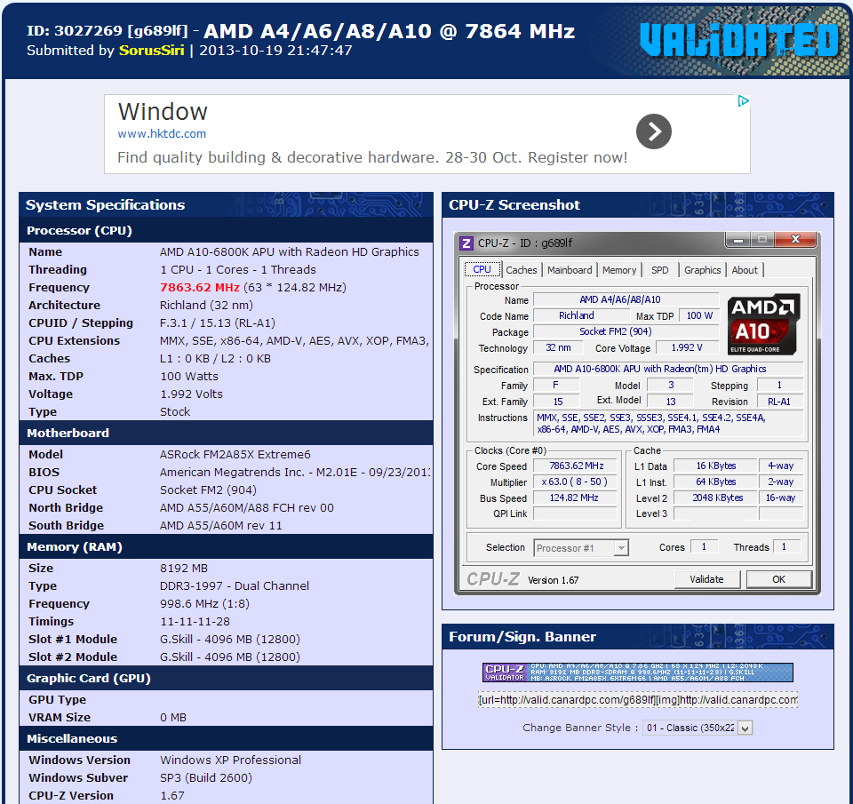Click the Multiplier x 63.0 field
This screenshot has height=804, width=853.
tap(576, 482)
